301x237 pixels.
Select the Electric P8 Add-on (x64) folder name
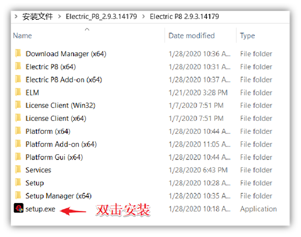pos(64,80)
